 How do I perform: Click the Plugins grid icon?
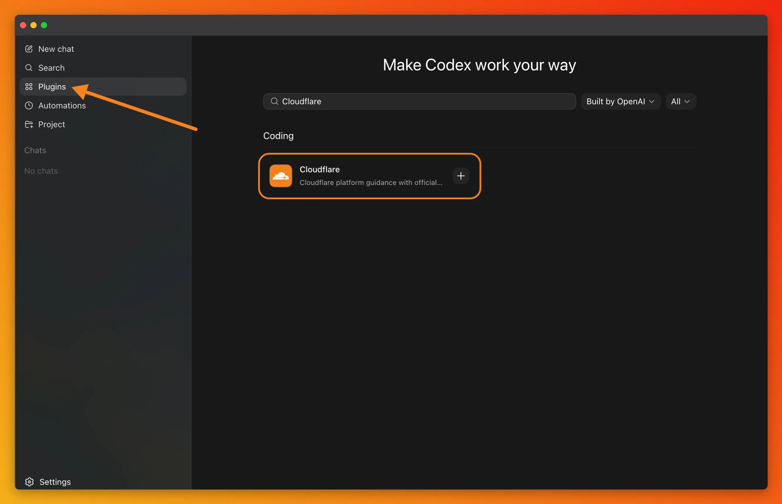click(x=29, y=87)
